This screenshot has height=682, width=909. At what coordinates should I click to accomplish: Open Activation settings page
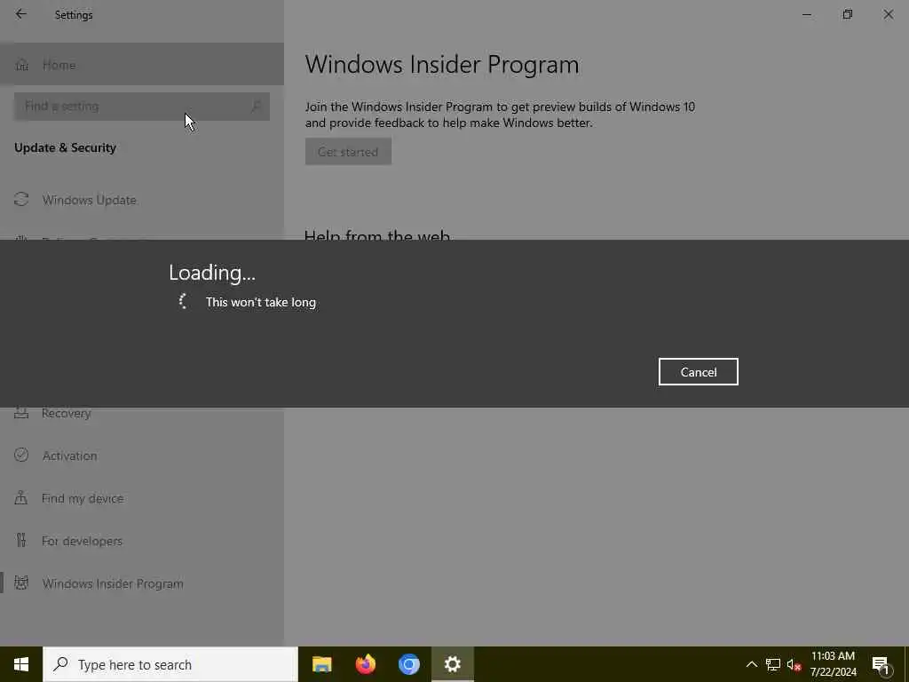click(142, 456)
